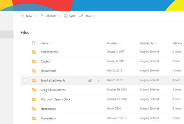Image resolution: width=184 pixels, height=124 pixels.
Task: Click the highlighted left sidebar item
Action: point(7,34)
